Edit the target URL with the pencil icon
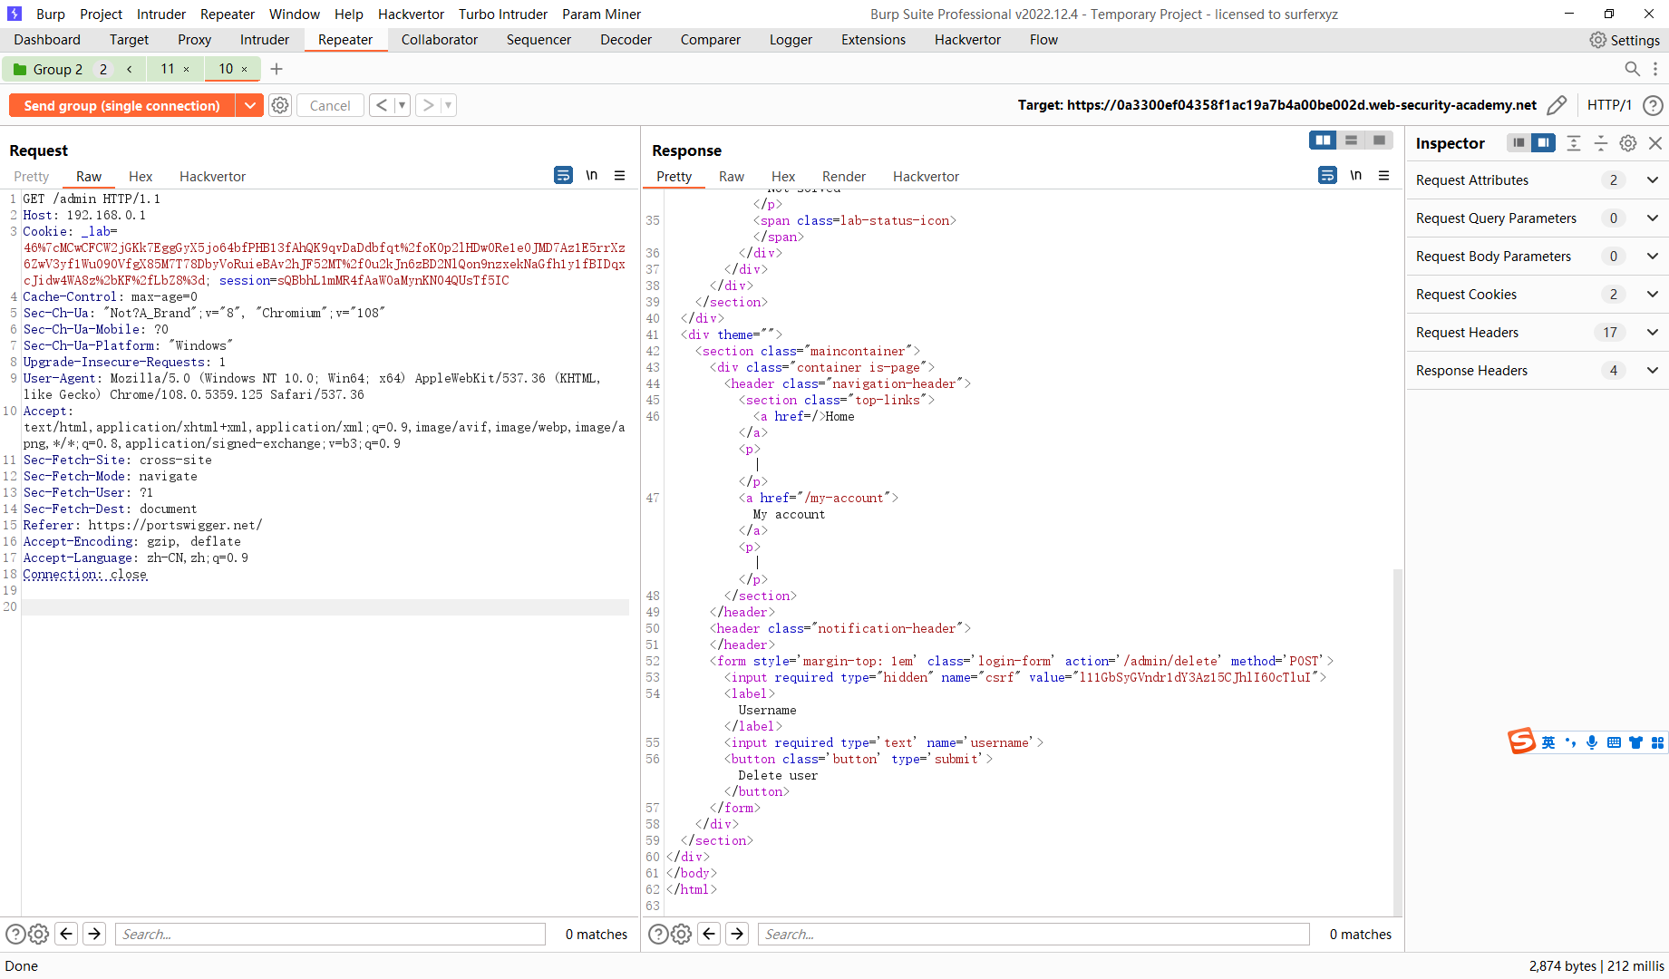Viewport: 1669px width, 979px height. tap(1557, 105)
